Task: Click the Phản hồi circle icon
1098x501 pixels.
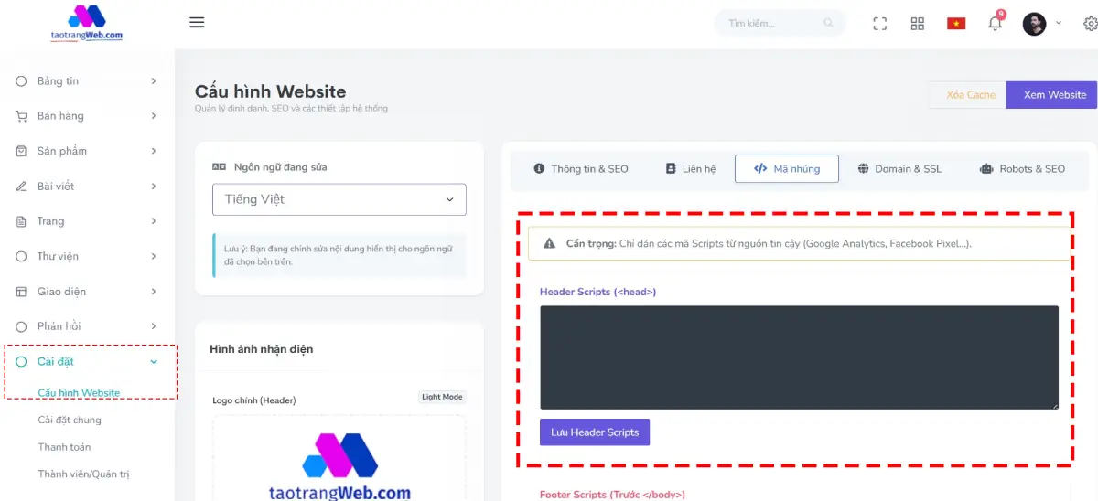Action: pyautogui.click(x=21, y=326)
